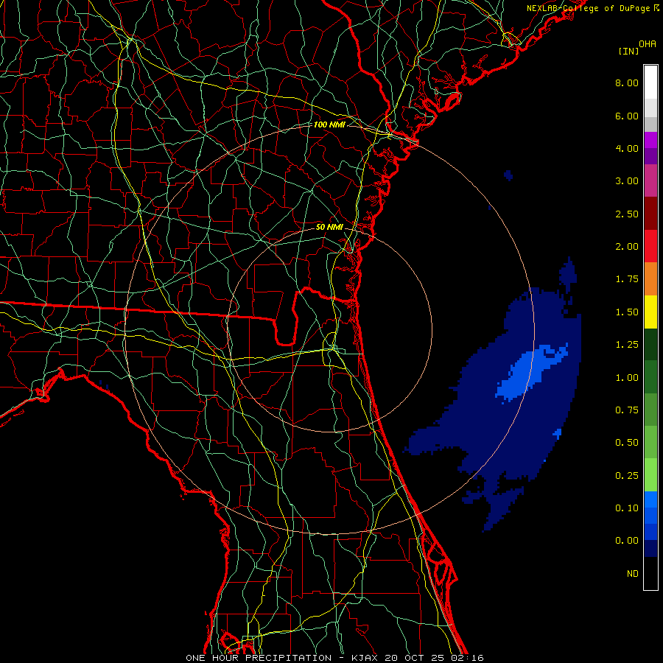Select the 1.75 legend value
The width and height of the screenshot is (663, 663).
(x=627, y=279)
